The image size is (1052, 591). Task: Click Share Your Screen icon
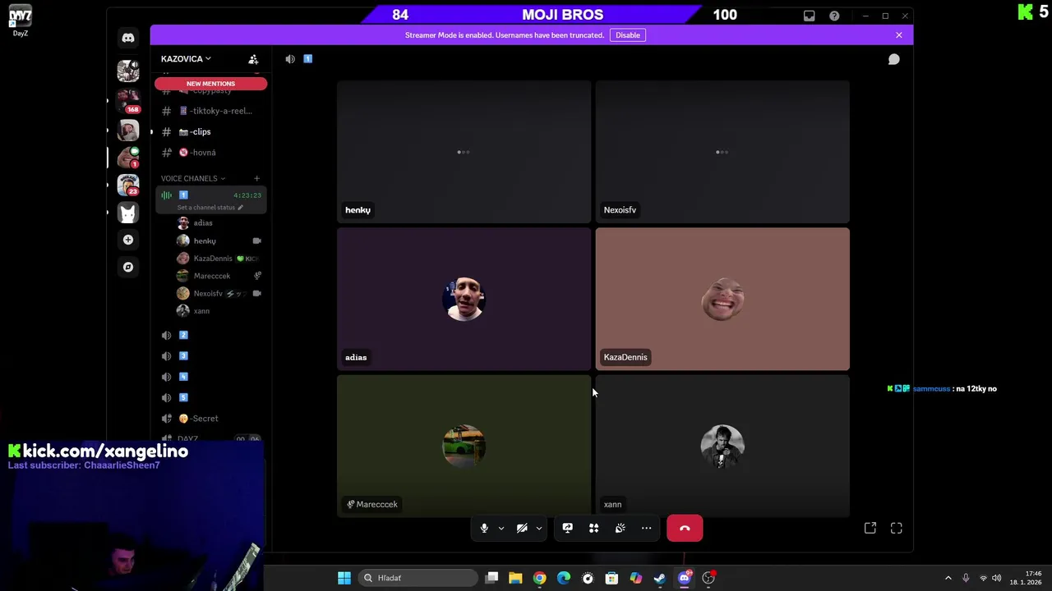tap(568, 529)
